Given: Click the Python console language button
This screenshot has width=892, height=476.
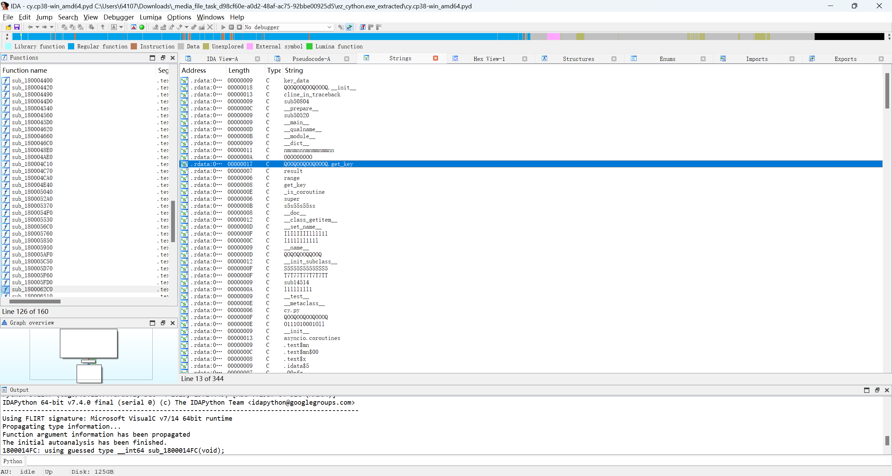Looking at the screenshot, I should click(13, 461).
